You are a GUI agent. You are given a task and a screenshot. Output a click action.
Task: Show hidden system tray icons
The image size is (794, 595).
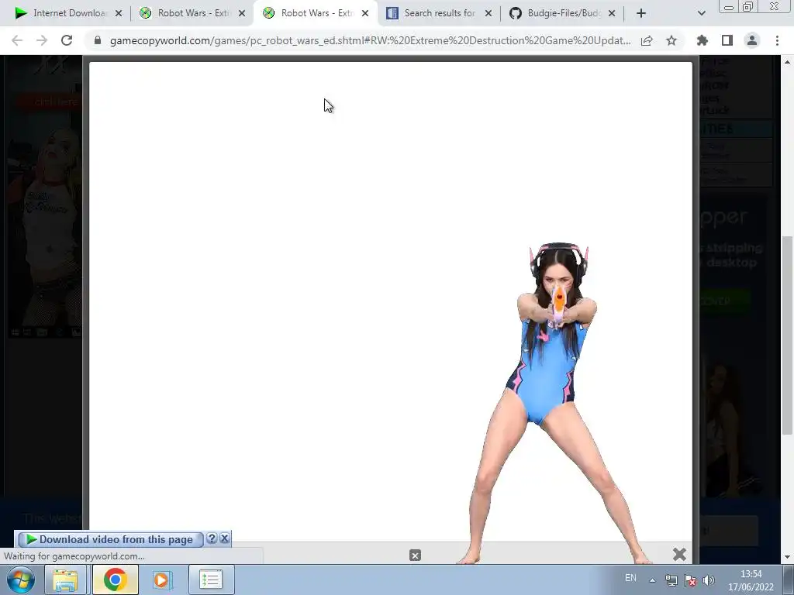point(652,580)
